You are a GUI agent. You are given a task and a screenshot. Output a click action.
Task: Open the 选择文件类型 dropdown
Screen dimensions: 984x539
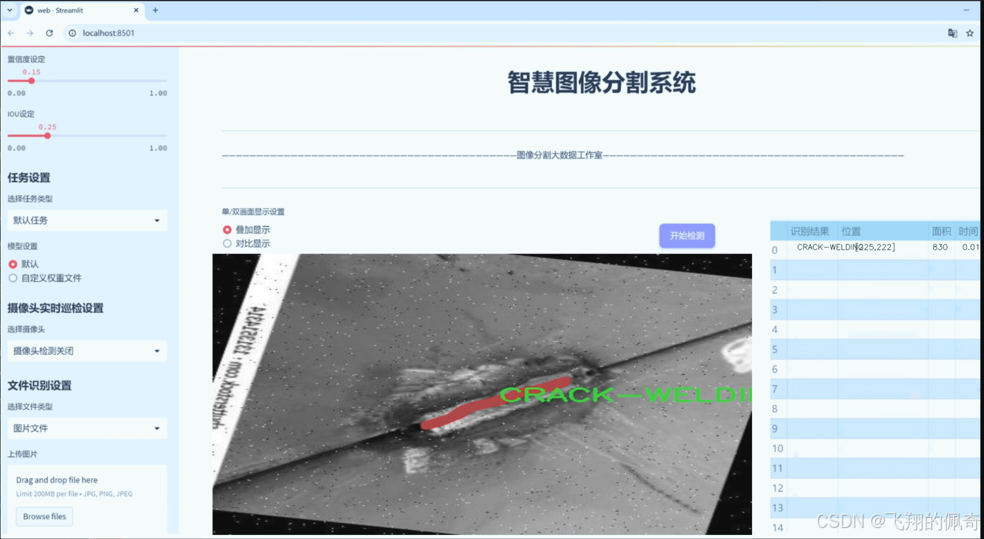(x=87, y=428)
